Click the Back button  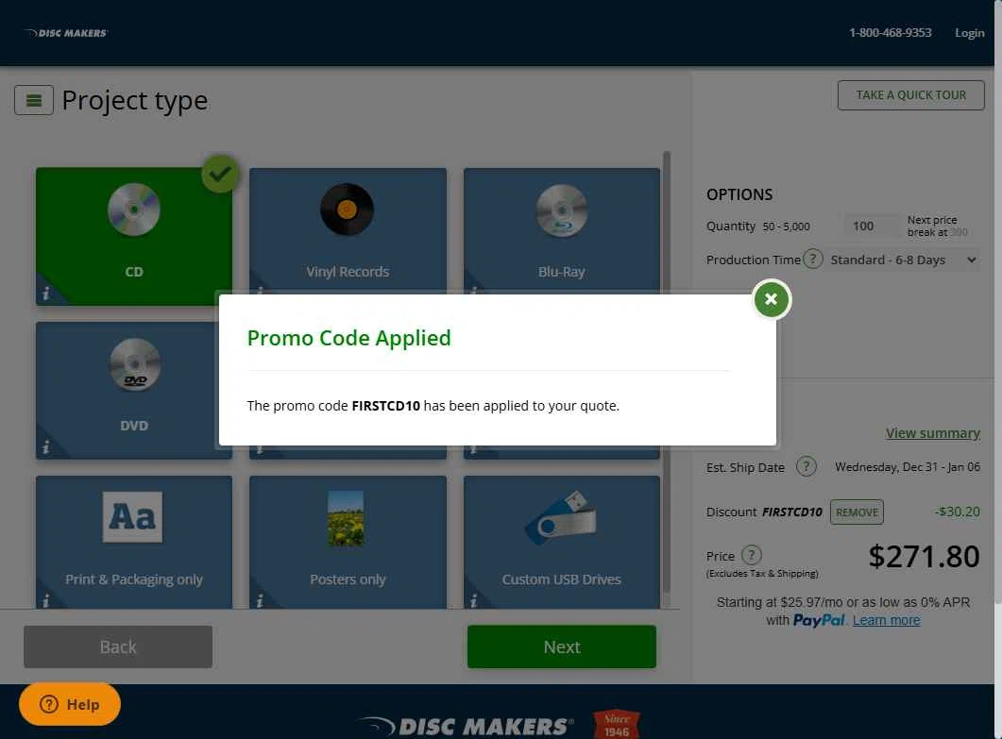[118, 647]
